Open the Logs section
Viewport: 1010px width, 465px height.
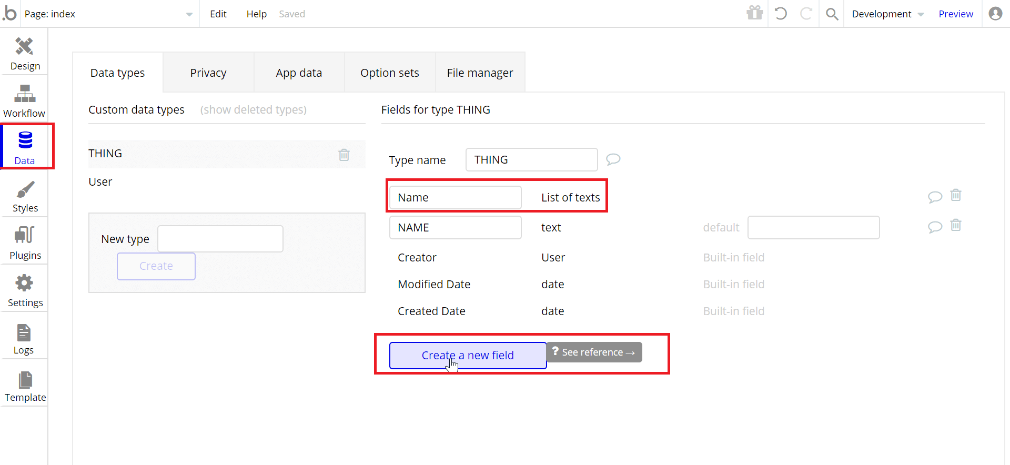tap(24, 338)
